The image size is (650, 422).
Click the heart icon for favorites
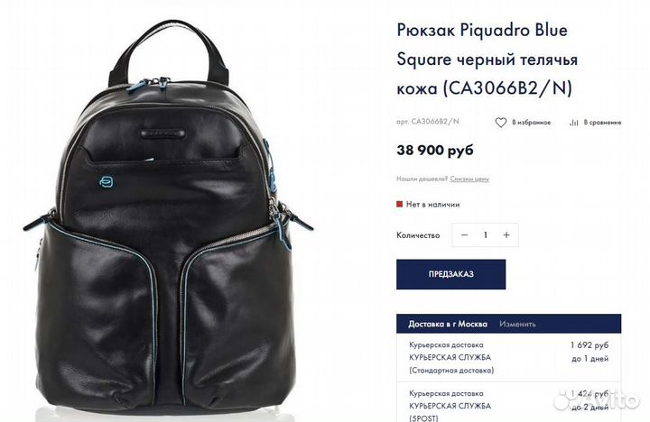tap(501, 123)
